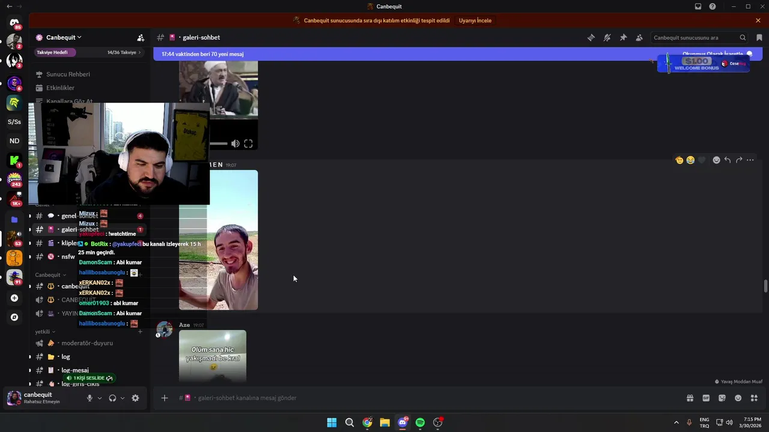This screenshot has height=432, width=769.
Task: Collapse the yetkili category
Action: [45, 332]
